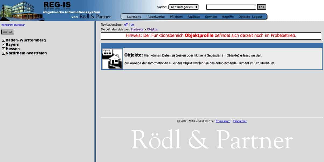Screen dimensions: 324x162
Task: Click the Alle auf button
Action: (8, 32)
